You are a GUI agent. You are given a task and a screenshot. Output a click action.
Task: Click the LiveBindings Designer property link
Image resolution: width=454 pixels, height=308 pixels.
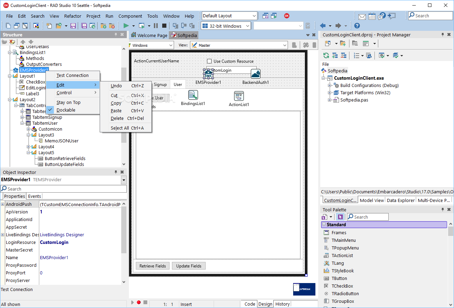[x=62, y=235]
